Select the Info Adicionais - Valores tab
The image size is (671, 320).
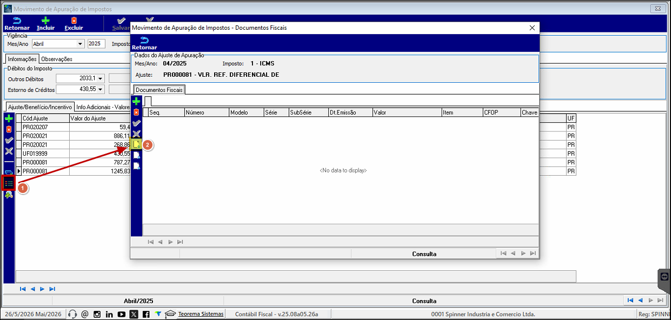pyautogui.click(x=103, y=106)
